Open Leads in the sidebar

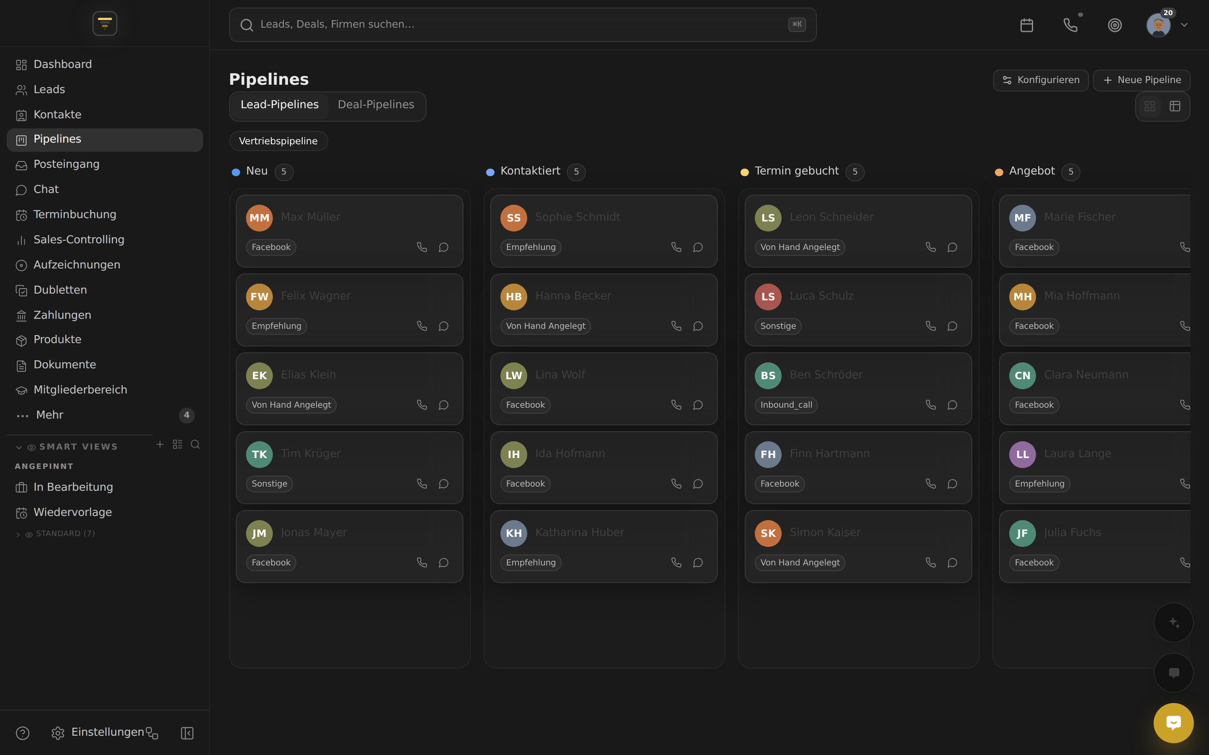[105, 89]
